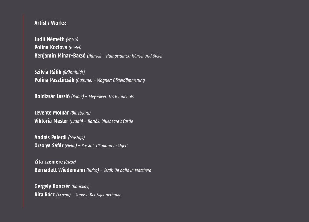Viewport: 309px width, 222px height.
Task: Click the 'Artist / Works:' heading
Action: tap(50, 23)
